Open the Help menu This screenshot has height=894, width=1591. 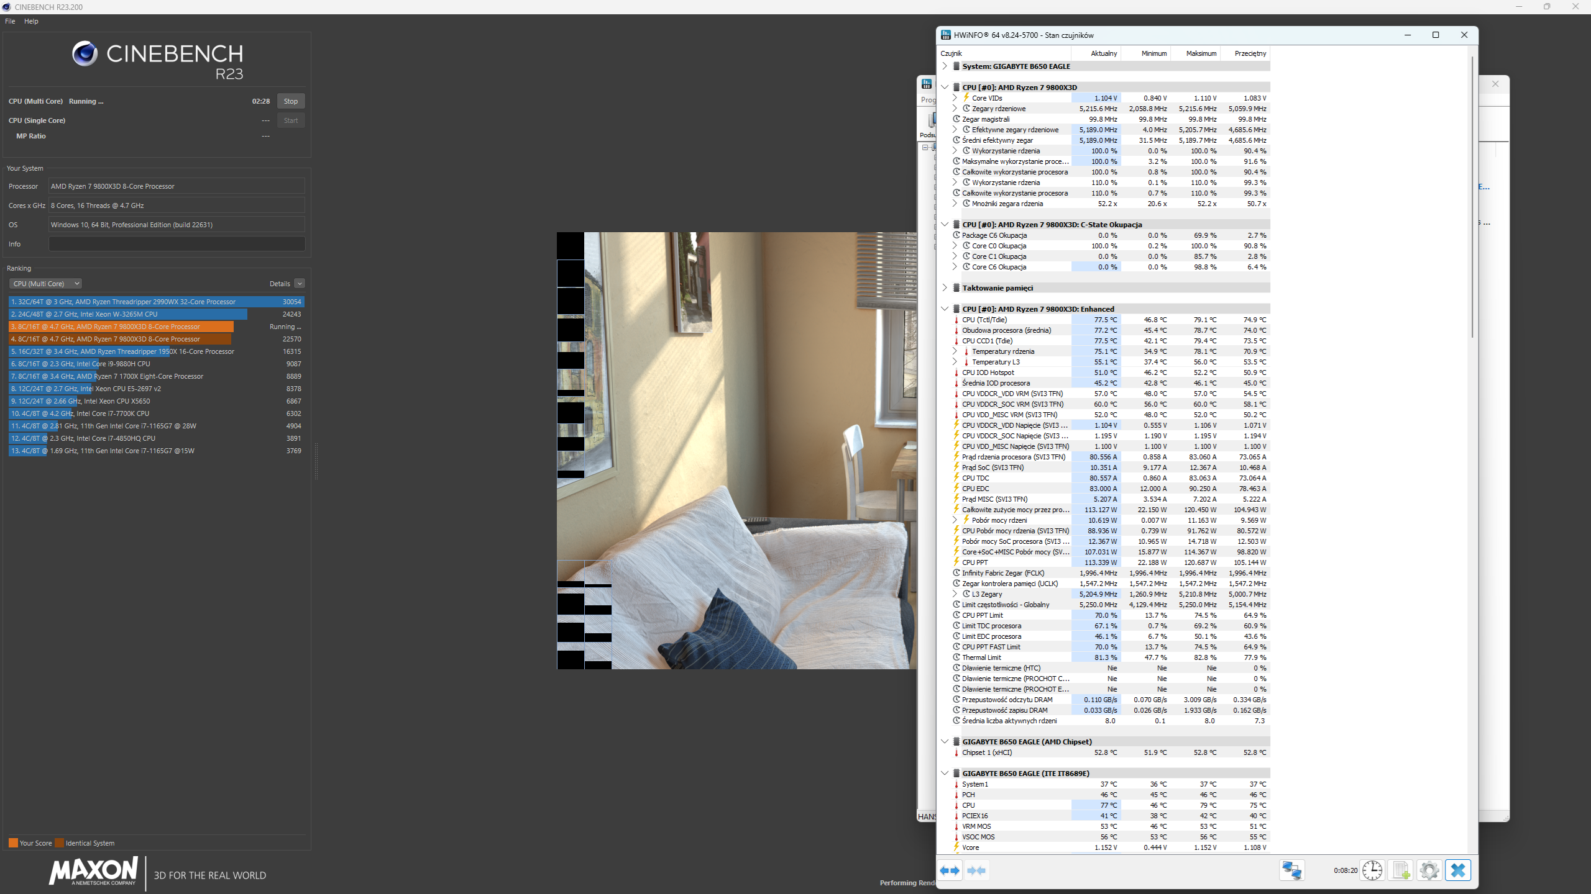[x=31, y=21]
